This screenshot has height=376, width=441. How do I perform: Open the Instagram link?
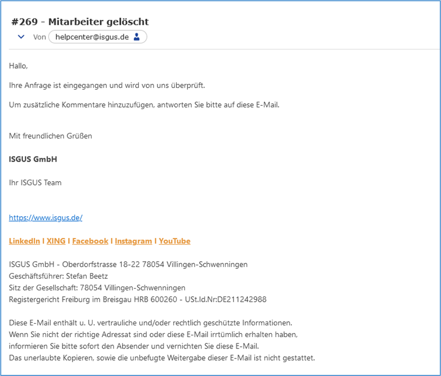click(133, 241)
